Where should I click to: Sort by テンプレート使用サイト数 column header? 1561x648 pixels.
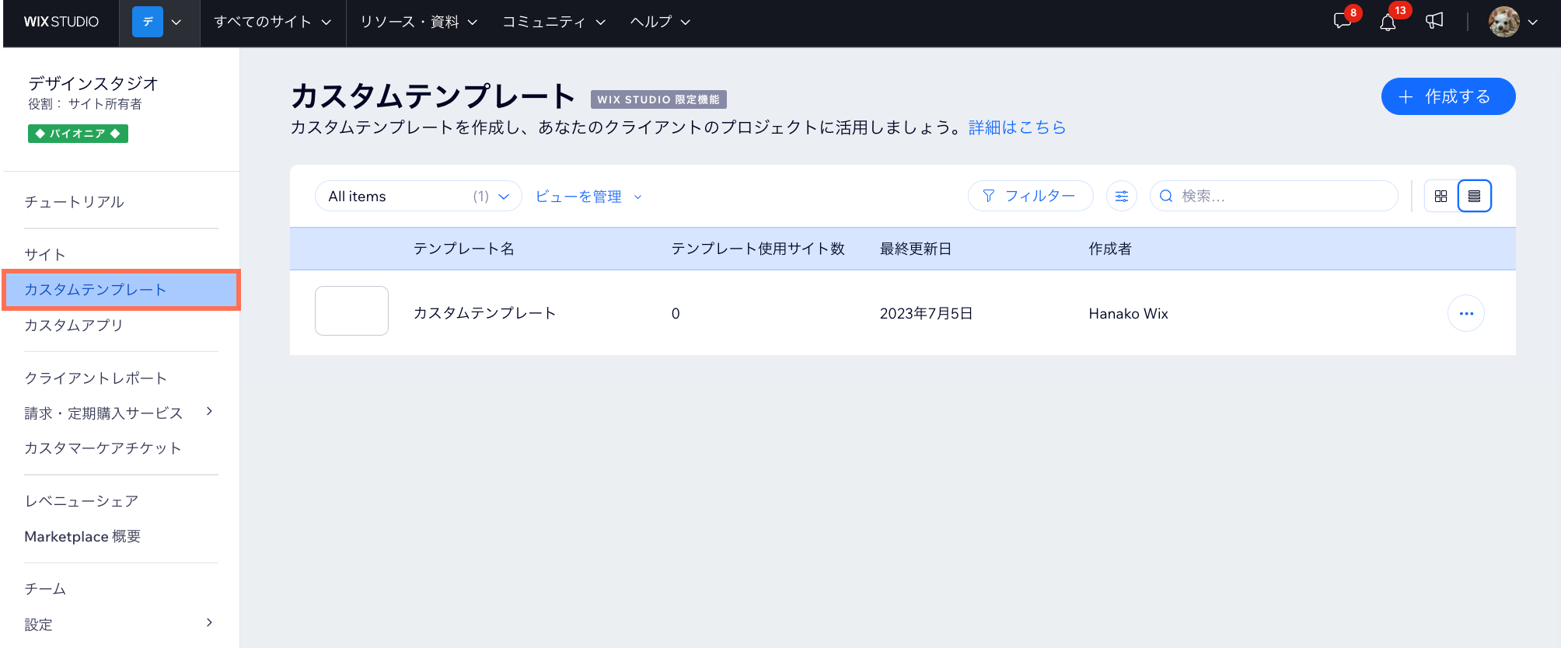coord(758,249)
